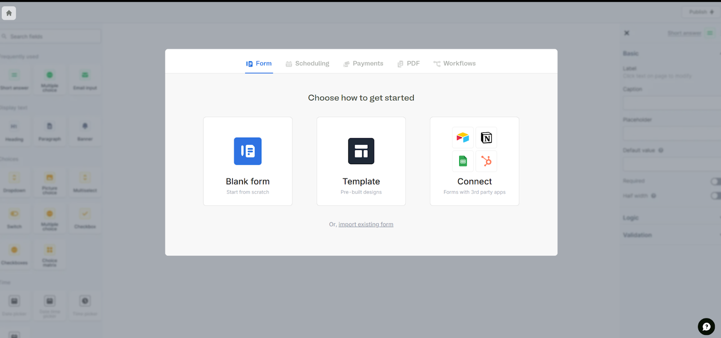Image resolution: width=721 pixels, height=338 pixels.
Task: Click the Google Sheets logo in Connect card
Action: (463, 161)
